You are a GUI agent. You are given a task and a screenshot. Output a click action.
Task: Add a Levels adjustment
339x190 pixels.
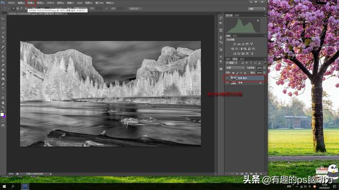pos(239,44)
